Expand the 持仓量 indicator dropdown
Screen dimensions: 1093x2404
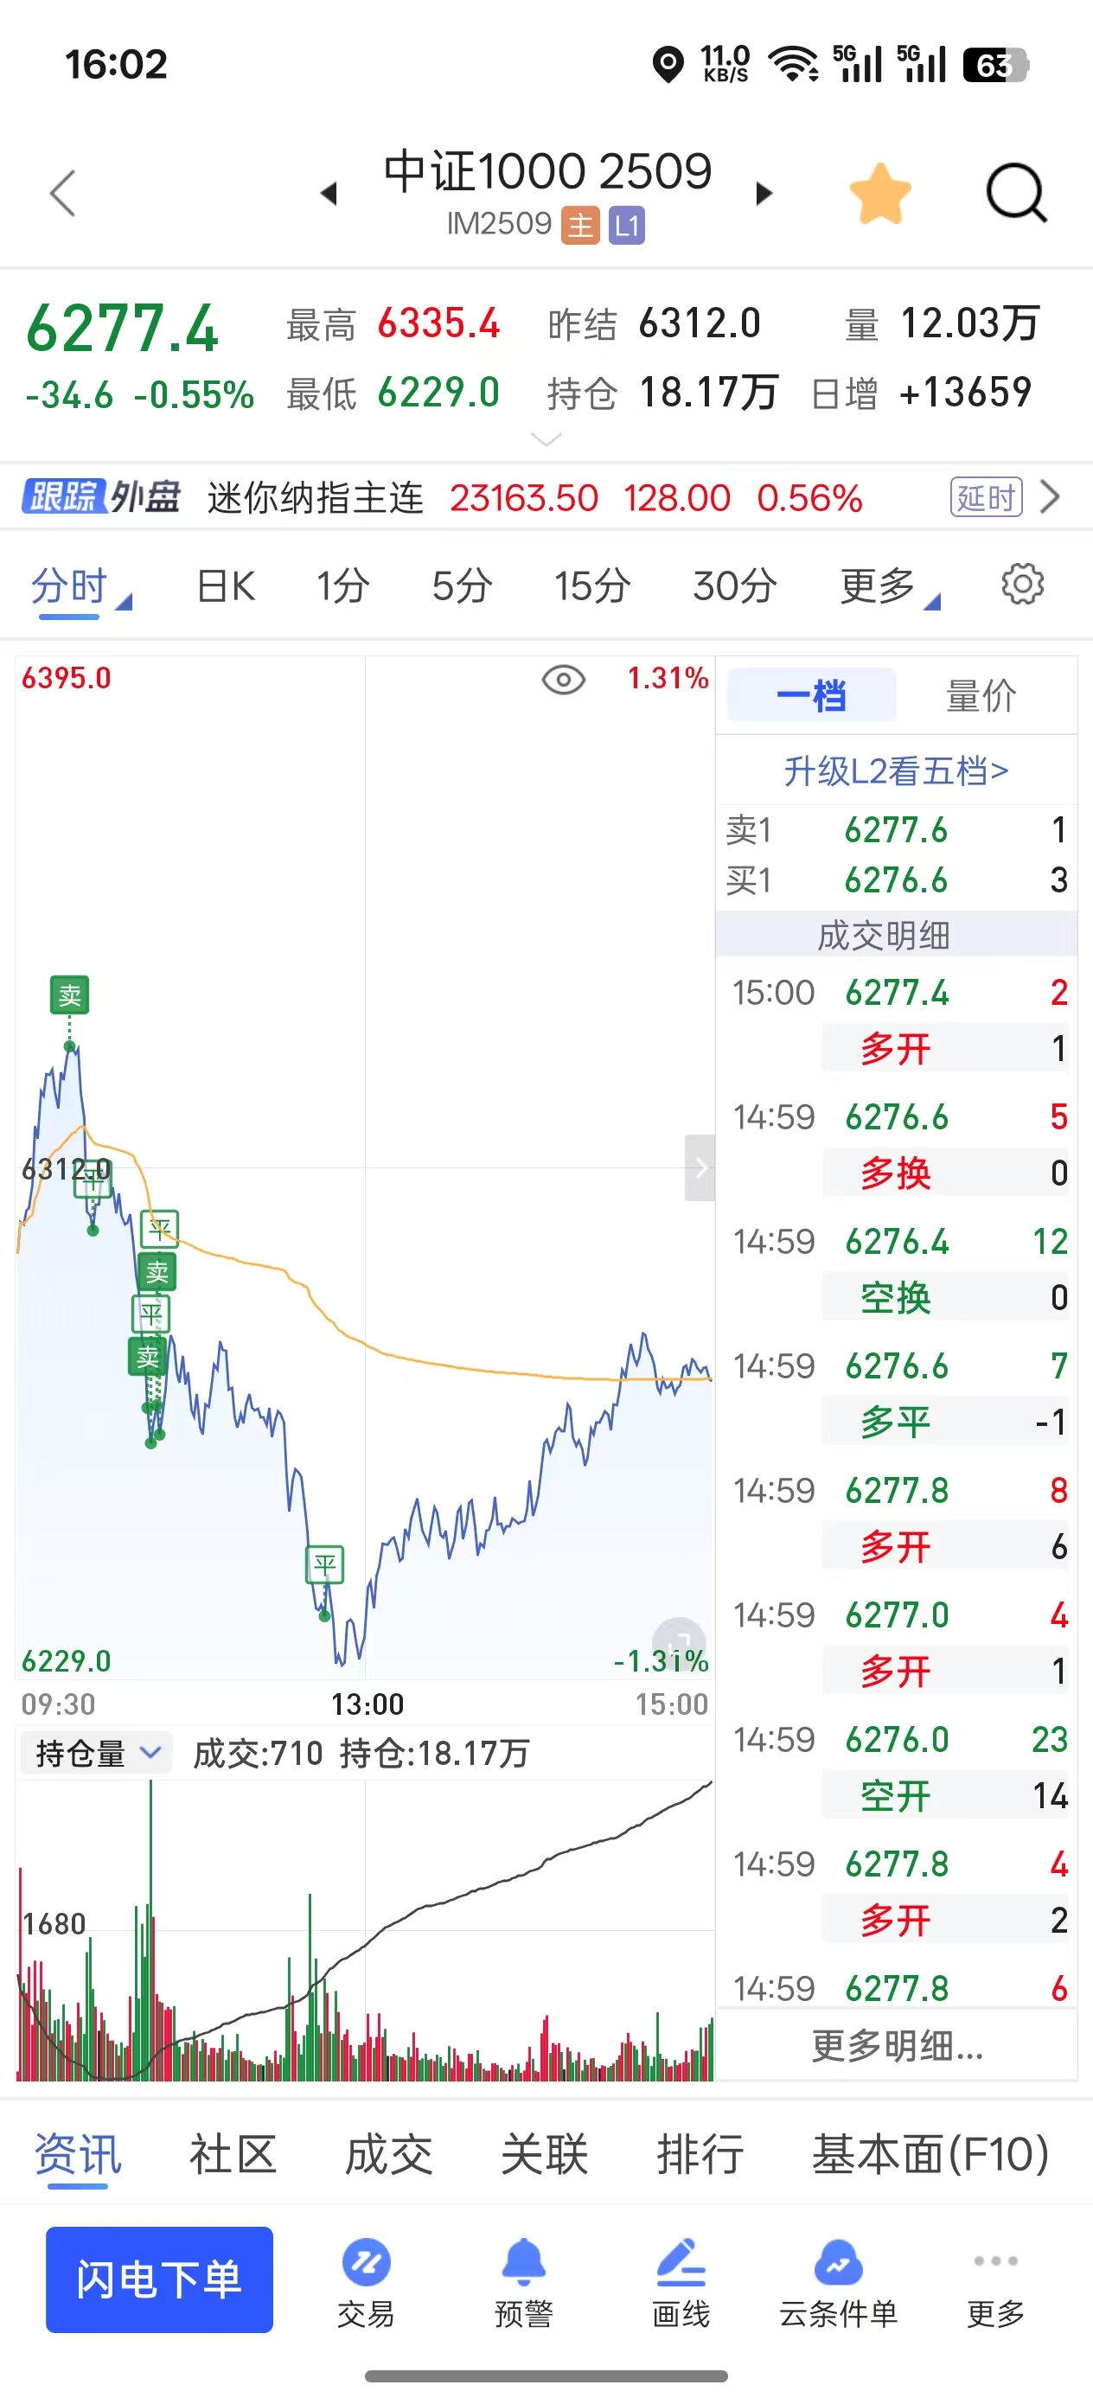click(x=95, y=1754)
